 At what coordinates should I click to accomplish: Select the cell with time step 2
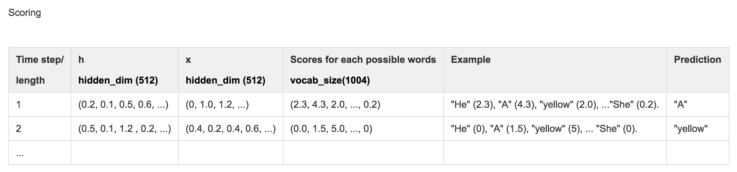(x=40, y=128)
